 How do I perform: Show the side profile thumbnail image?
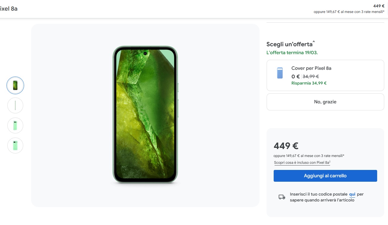click(15, 105)
